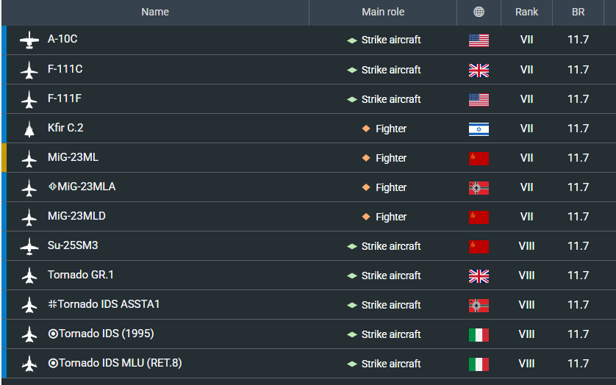Click the Fighter role in MiG-23MLD row
616x385 pixels.
[x=390, y=217]
